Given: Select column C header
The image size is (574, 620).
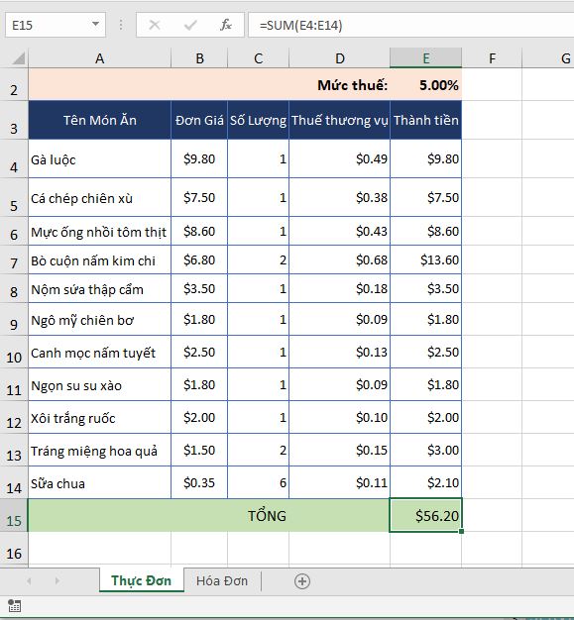Looking at the screenshot, I should [x=259, y=58].
